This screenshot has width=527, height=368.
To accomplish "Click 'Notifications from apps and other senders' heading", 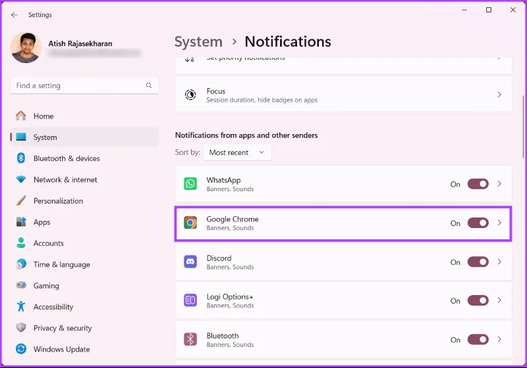I will [246, 135].
